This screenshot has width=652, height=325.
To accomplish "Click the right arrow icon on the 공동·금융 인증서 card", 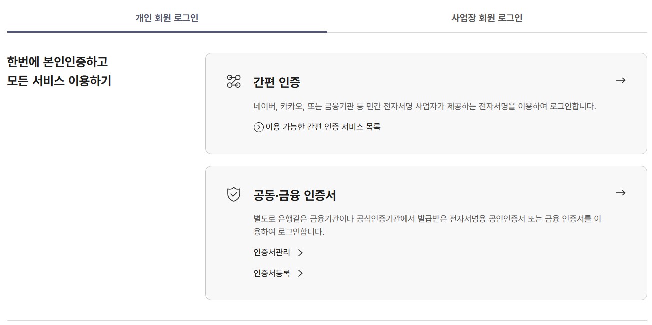I will coord(621,192).
